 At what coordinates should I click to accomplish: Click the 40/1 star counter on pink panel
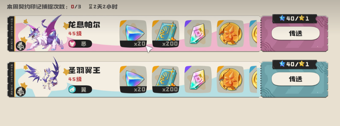(x=294, y=19)
